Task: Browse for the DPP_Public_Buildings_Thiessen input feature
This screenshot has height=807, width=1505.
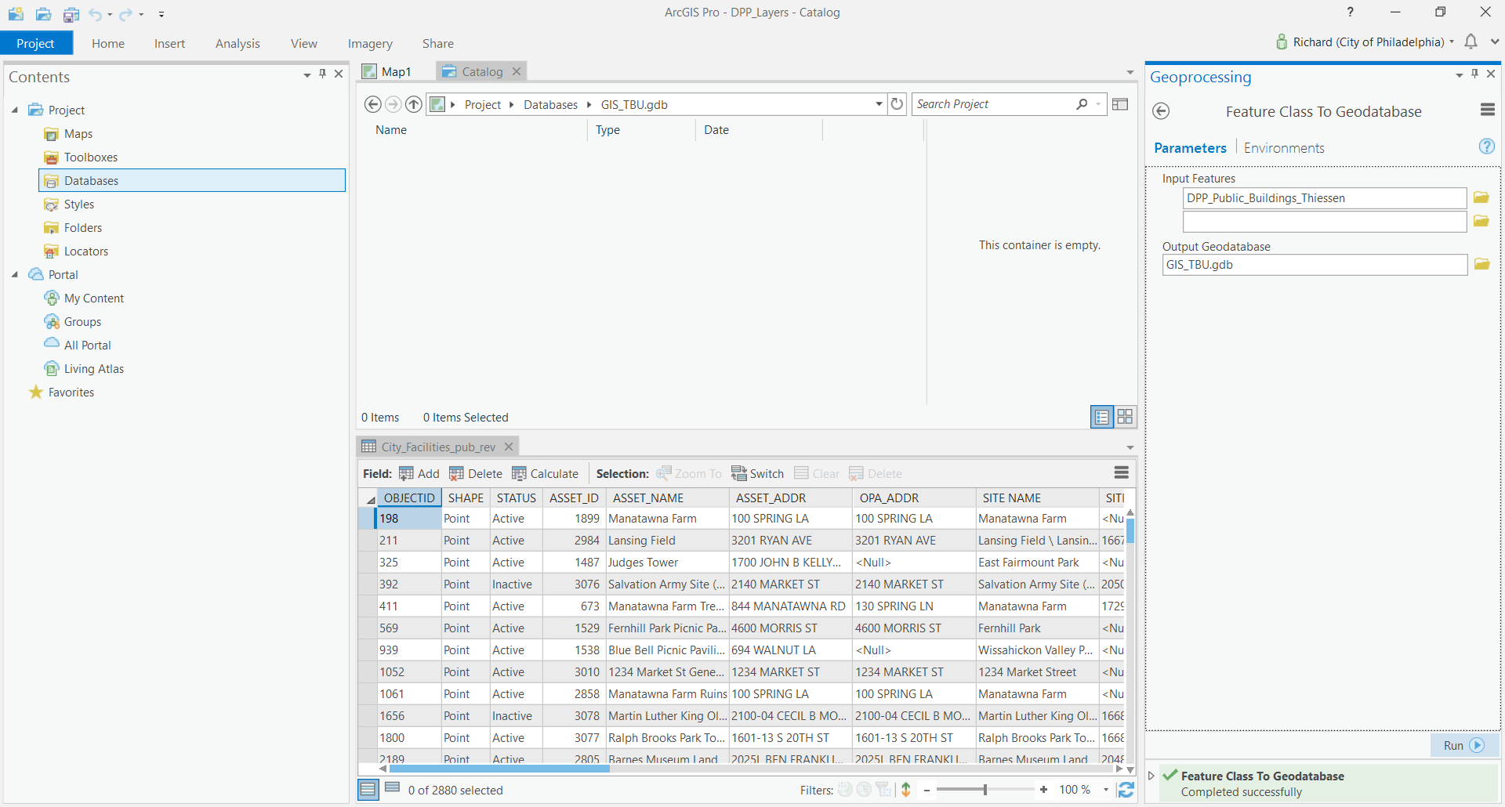Action: [1481, 198]
